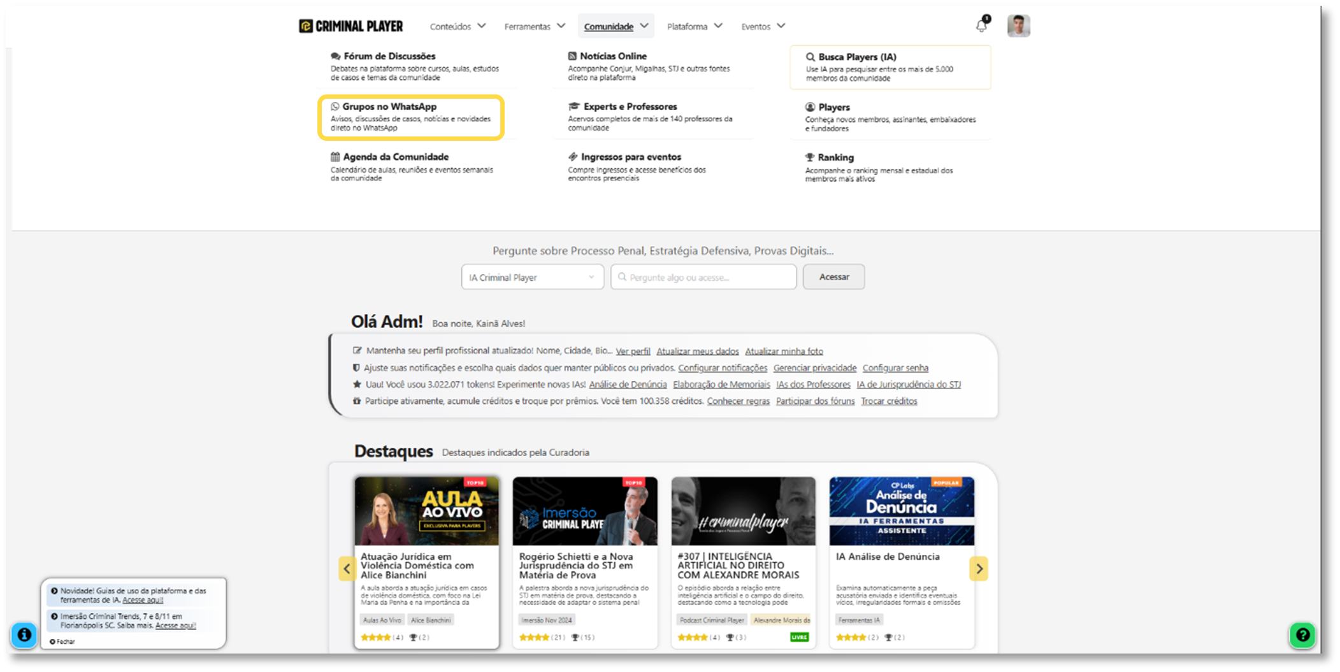Close the news popup with Fechar
The image size is (1340, 672).
[x=62, y=641]
